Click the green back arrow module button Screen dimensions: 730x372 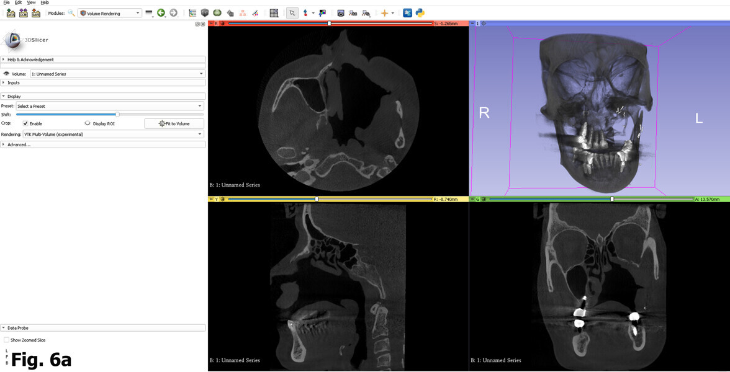pos(161,13)
